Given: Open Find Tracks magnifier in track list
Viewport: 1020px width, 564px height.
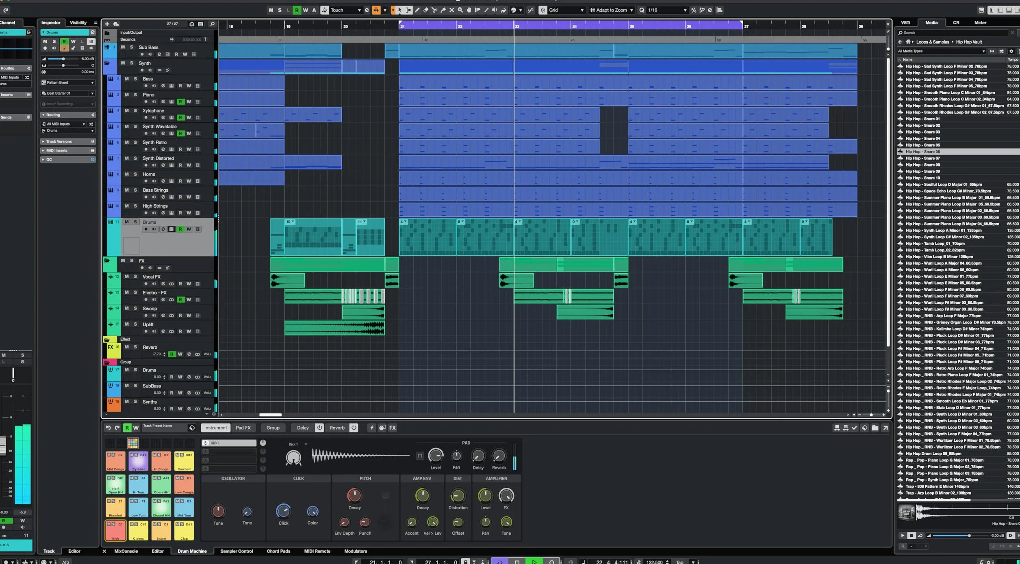Looking at the screenshot, I should click(x=212, y=24).
